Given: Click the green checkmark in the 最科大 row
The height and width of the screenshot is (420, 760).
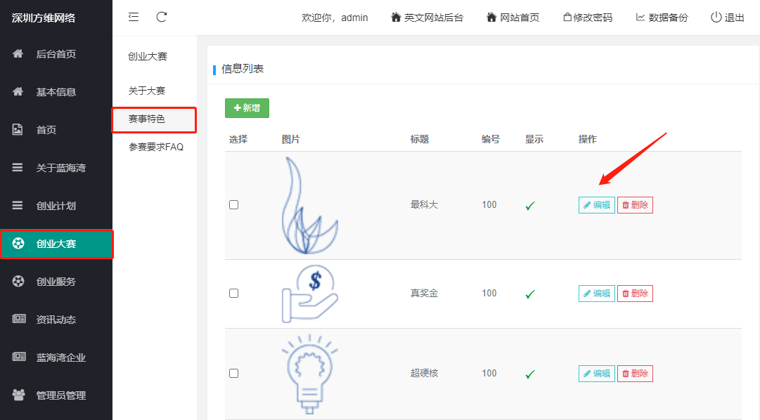Looking at the screenshot, I should click(x=530, y=206).
